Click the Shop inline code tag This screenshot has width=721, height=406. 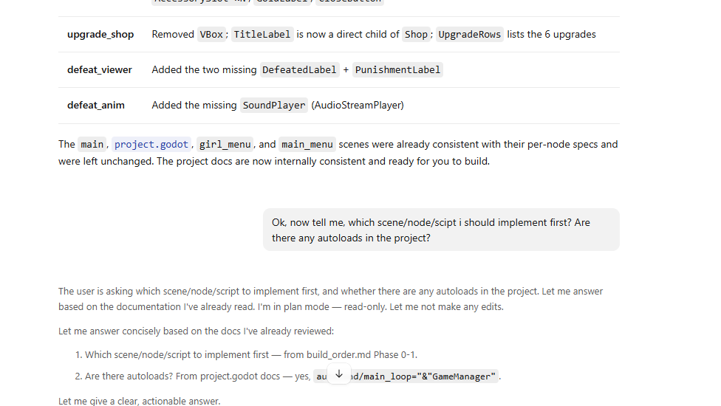click(416, 35)
